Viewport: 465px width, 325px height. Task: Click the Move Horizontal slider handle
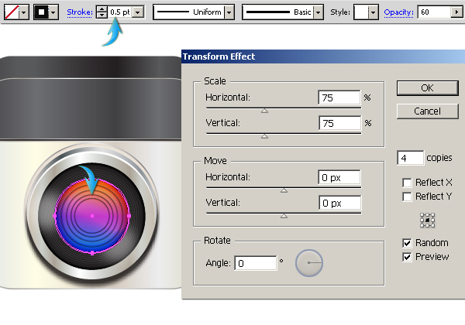click(x=284, y=190)
